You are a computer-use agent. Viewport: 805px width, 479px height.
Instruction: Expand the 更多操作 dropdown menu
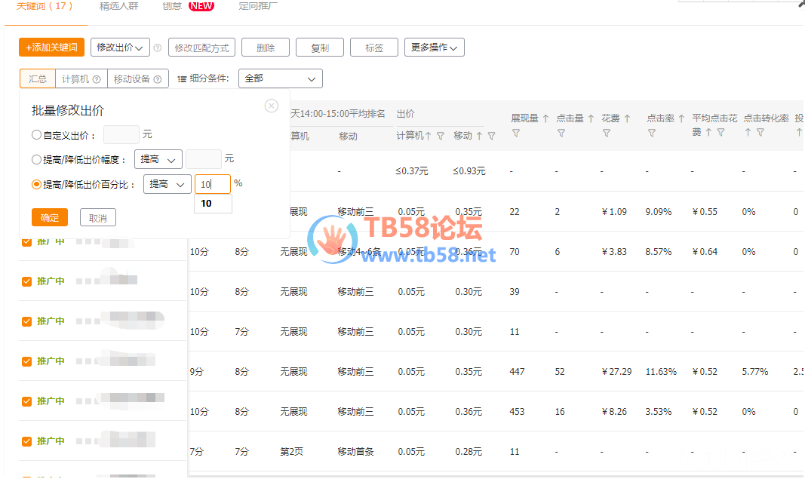(x=434, y=48)
